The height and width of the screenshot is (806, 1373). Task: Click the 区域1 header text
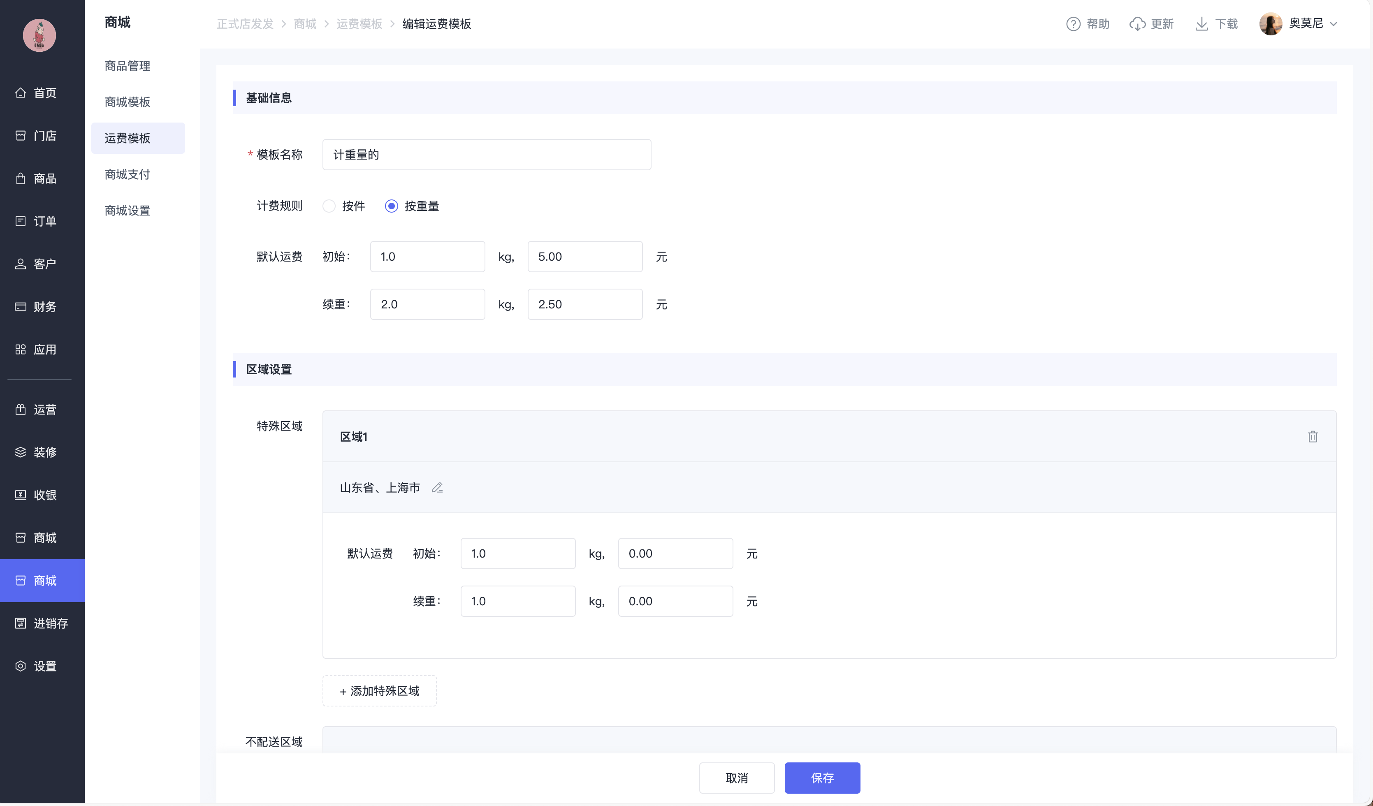[354, 437]
